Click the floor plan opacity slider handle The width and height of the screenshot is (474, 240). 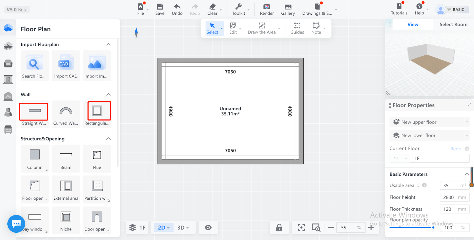[433, 228]
